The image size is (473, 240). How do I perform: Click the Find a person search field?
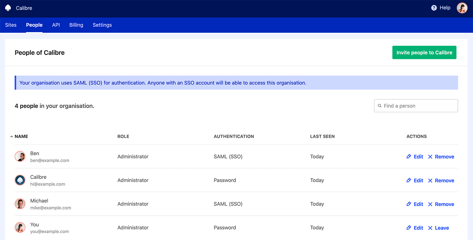pyautogui.click(x=416, y=106)
